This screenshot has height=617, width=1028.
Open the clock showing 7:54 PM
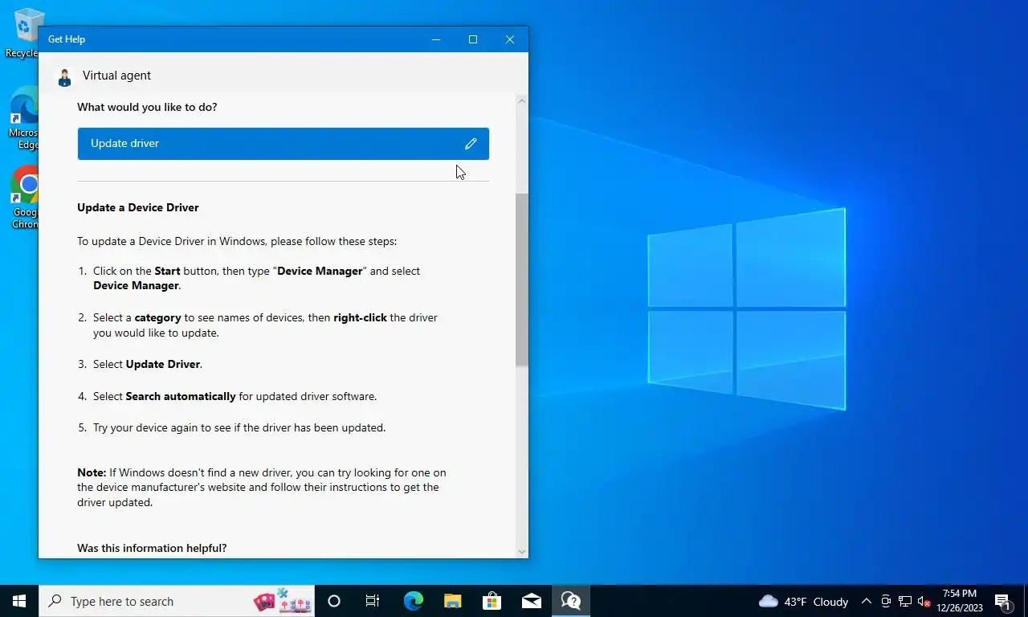[959, 601]
